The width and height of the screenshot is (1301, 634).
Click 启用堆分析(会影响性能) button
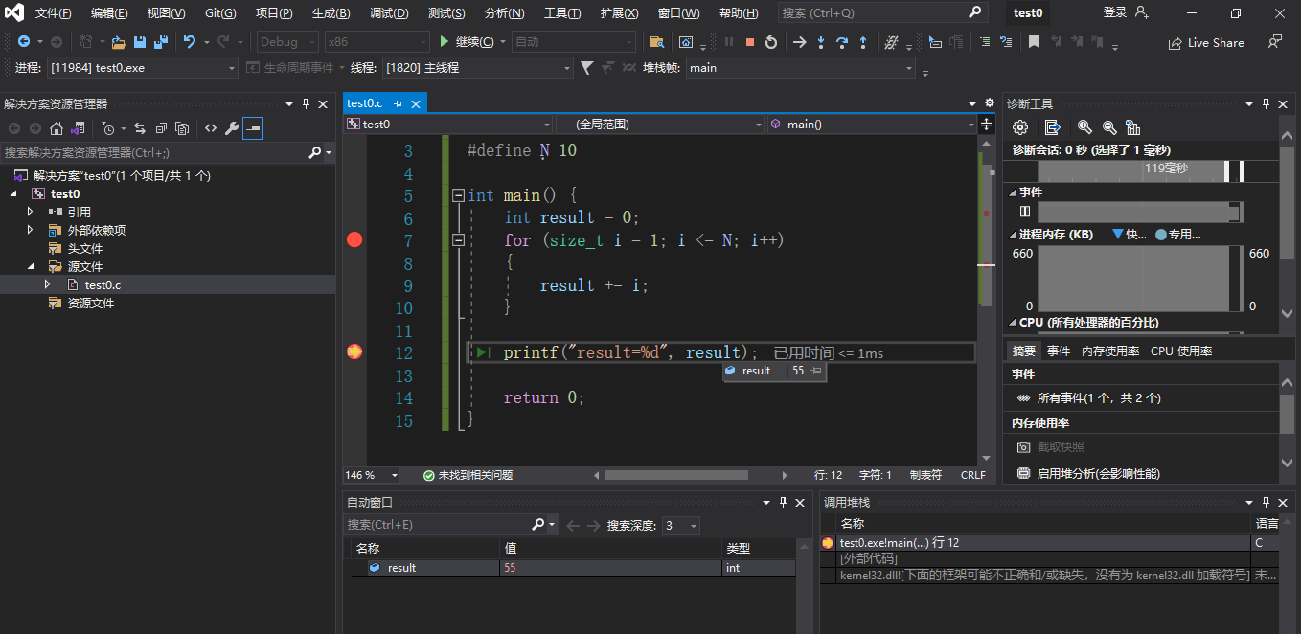1087,473
